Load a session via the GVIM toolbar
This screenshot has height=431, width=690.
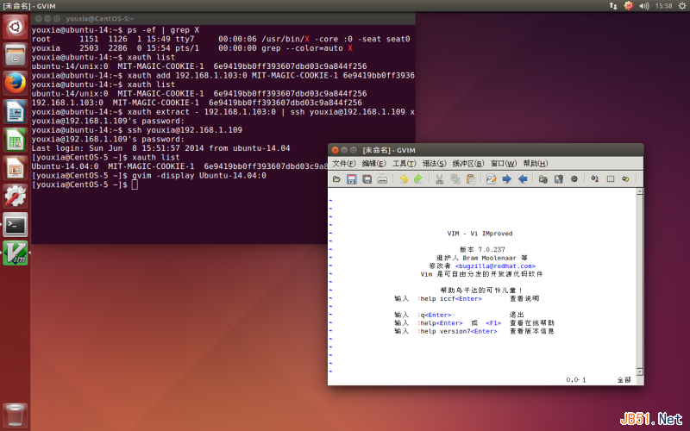[x=543, y=179]
